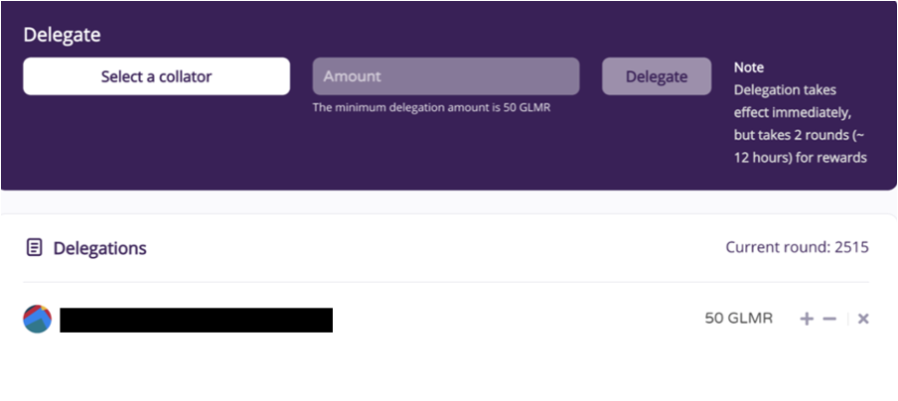
Task: Click empty space below the delegation row
Action: pyautogui.click(x=447, y=369)
